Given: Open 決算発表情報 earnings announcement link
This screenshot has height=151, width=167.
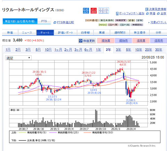Looking at the screenshot, I should pos(156,9).
